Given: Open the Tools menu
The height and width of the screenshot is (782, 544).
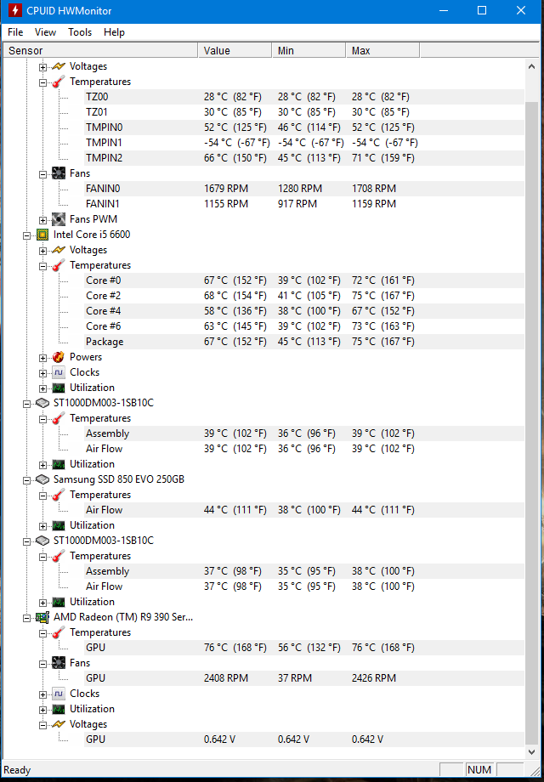Looking at the screenshot, I should [x=80, y=32].
